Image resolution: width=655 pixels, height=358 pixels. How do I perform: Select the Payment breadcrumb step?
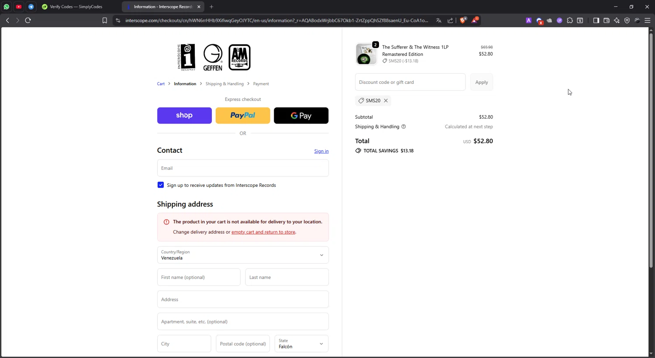coord(261,84)
